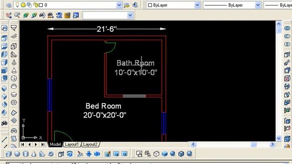Click the Pyramid surface icon in left toolbar

click(x=14, y=62)
